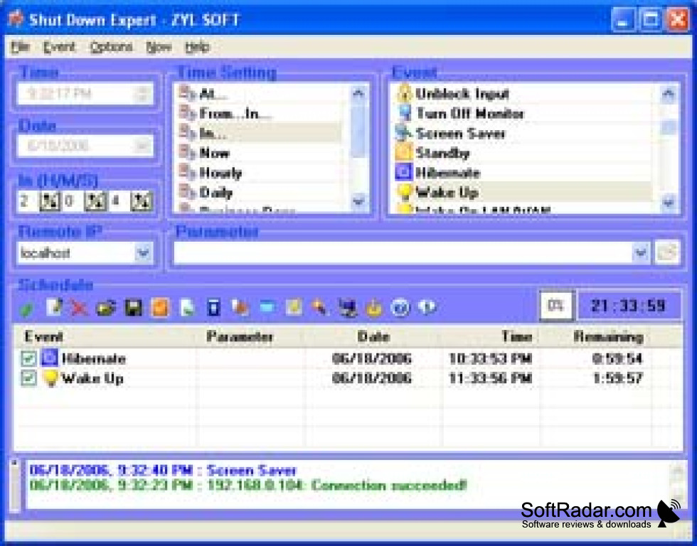This screenshot has height=546, width=697.
Task: Click the blue circular @ icon
Action: 400,307
